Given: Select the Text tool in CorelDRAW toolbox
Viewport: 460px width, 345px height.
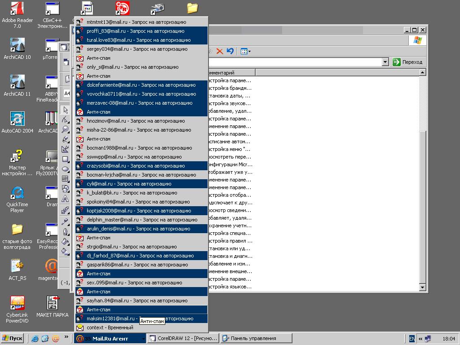Looking at the screenshot, I should pyautogui.click(x=65, y=199).
